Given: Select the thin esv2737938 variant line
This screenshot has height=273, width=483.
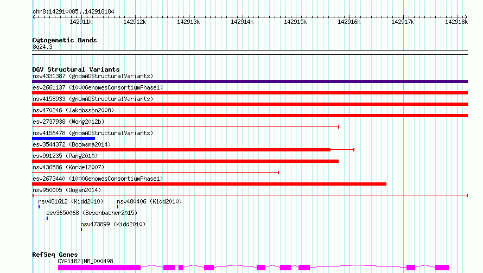Looking at the screenshot, I should (x=186, y=127).
